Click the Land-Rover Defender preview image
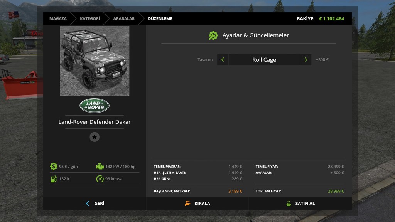This screenshot has height=222, width=395. 95,61
